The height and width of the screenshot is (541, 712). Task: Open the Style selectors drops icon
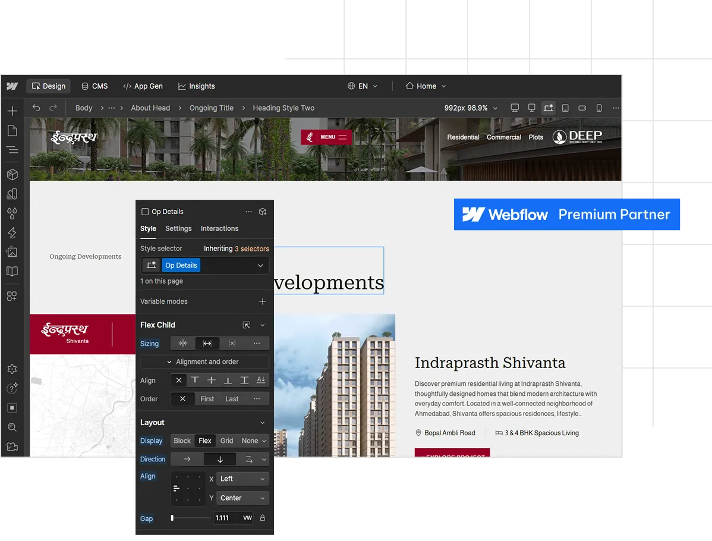coord(12,213)
